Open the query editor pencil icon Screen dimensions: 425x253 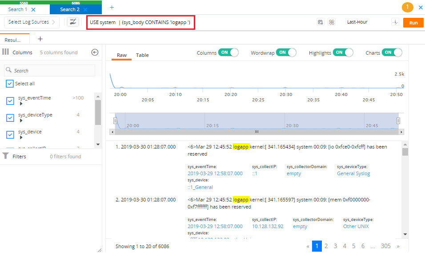pos(73,22)
